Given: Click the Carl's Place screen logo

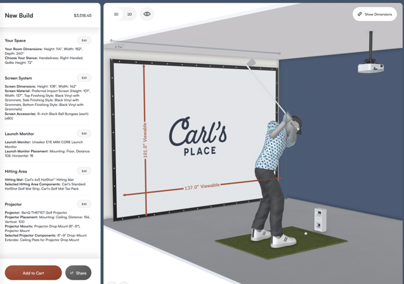Looking at the screenshot, I should 198,136.
